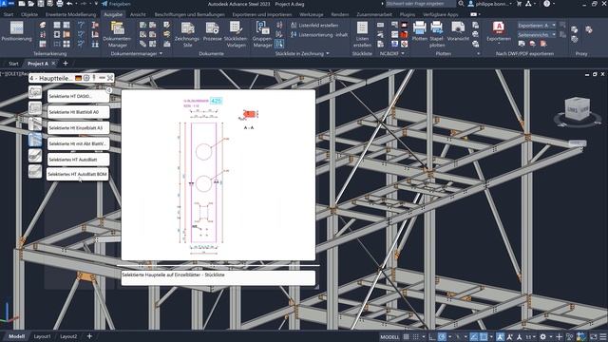Switch to the Objekte ribbon tab
The height and width of the screenshot is (342, 608).
click(29, 14)
